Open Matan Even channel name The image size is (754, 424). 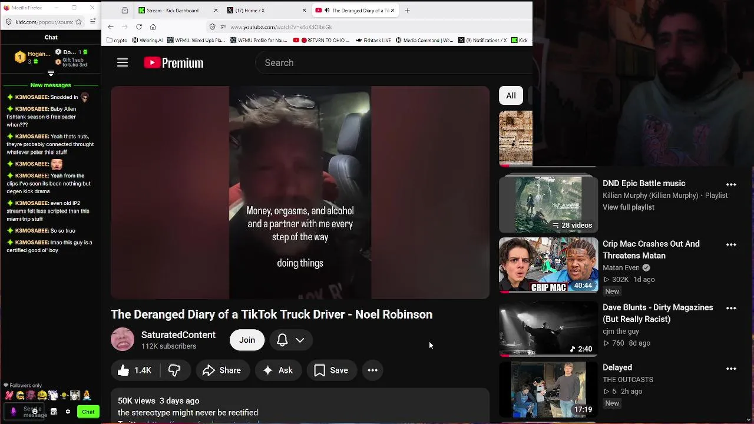621,267
